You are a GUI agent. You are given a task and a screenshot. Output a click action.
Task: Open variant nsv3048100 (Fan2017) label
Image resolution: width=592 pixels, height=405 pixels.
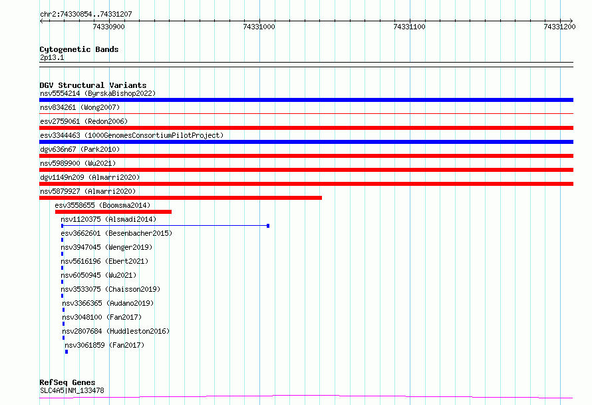[x=102, y=317]
